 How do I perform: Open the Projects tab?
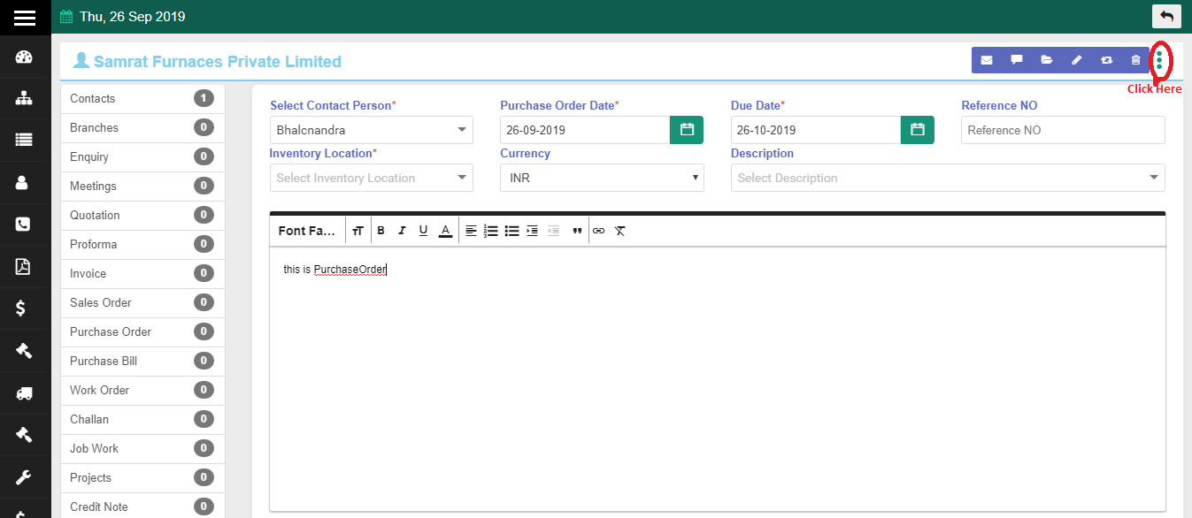142,477
